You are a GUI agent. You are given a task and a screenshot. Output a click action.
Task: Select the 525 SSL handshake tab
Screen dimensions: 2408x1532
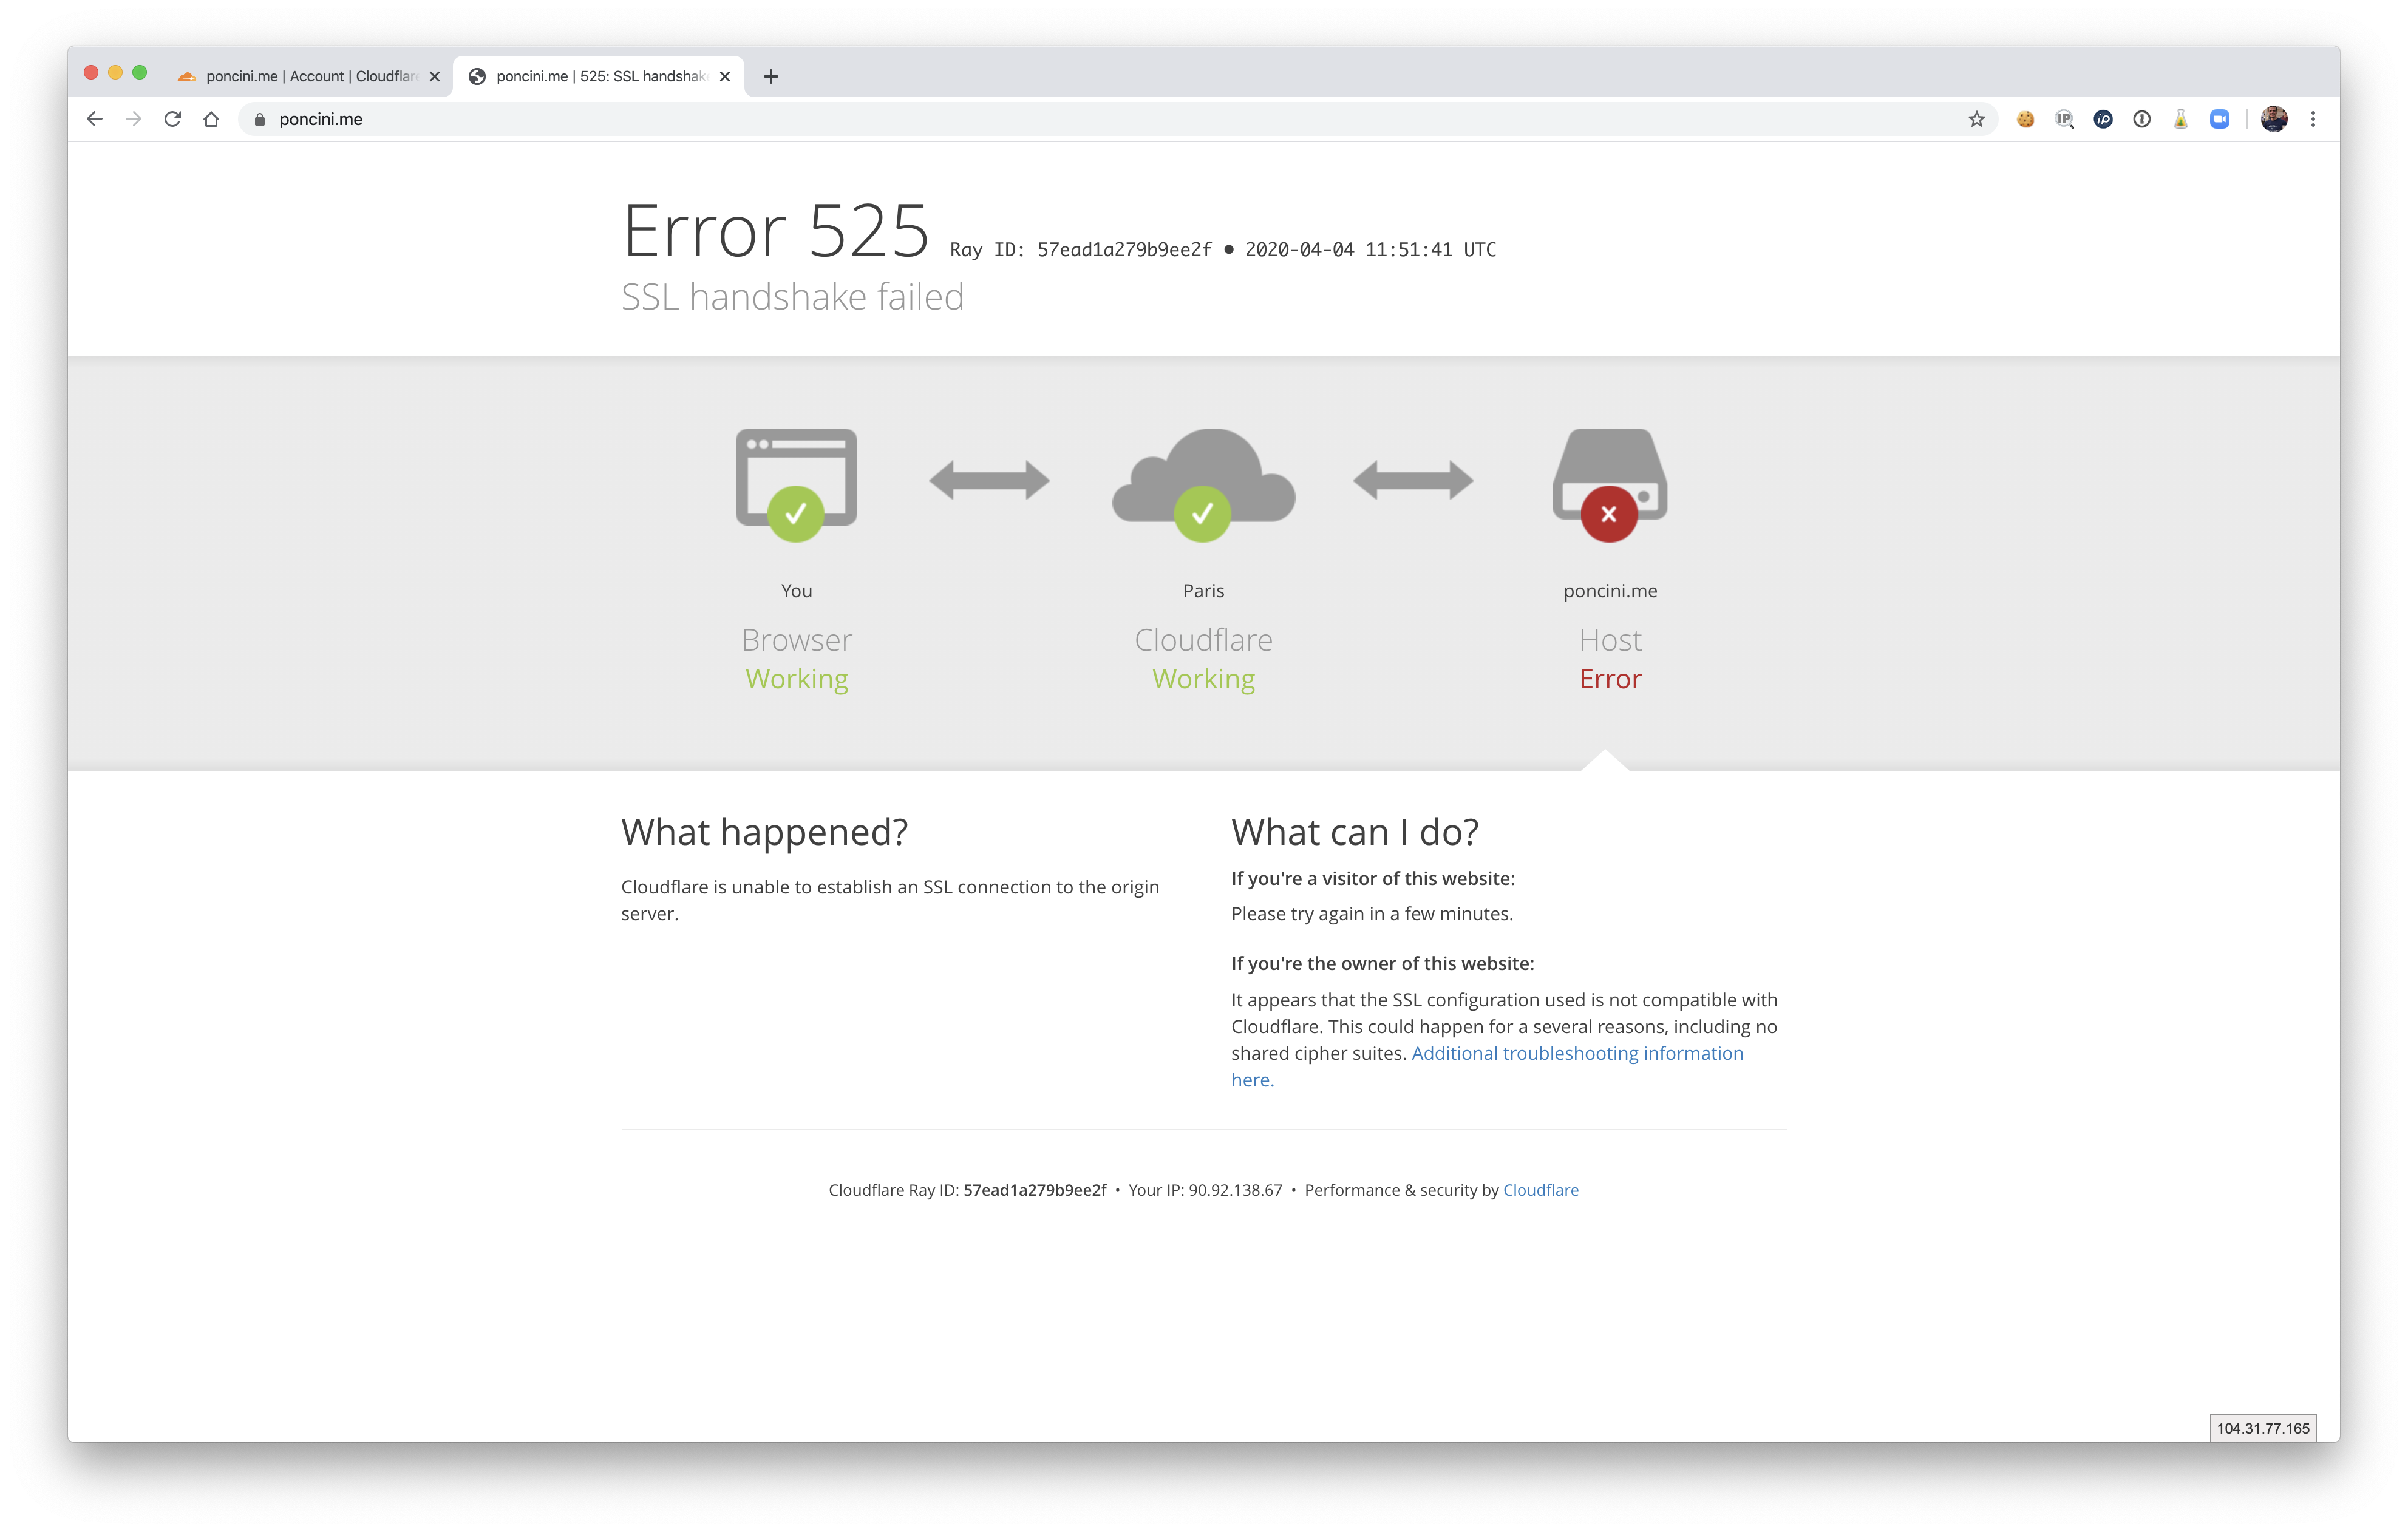click(598, 76)
